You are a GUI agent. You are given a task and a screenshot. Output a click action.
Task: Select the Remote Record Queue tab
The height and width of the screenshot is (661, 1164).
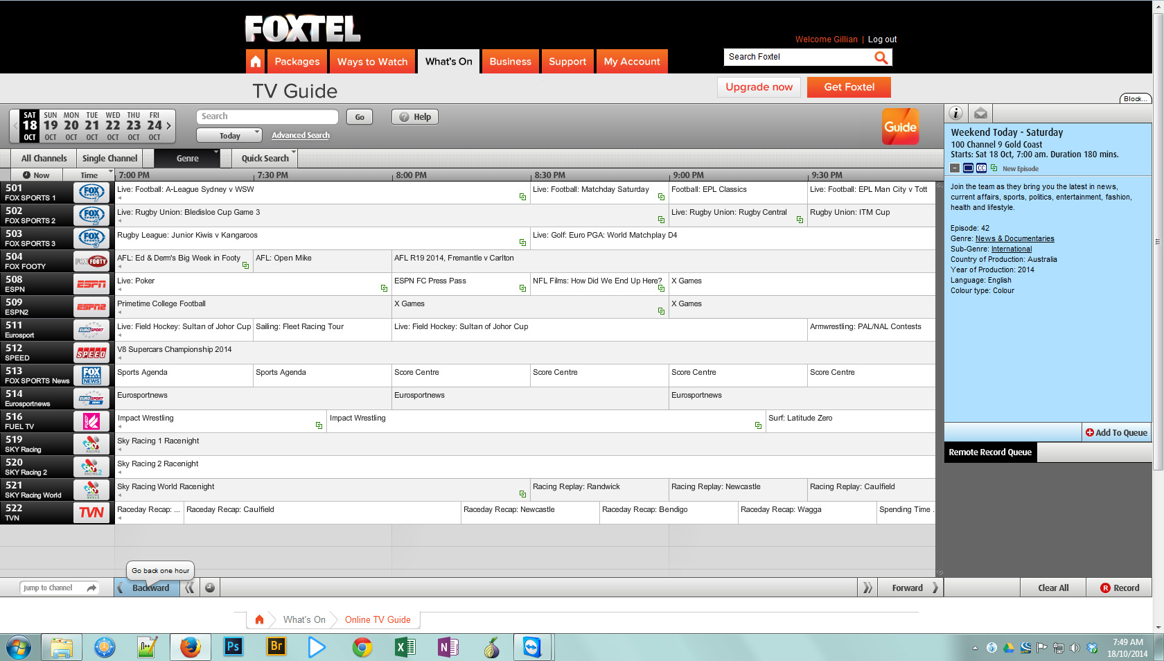click(990, 452)
